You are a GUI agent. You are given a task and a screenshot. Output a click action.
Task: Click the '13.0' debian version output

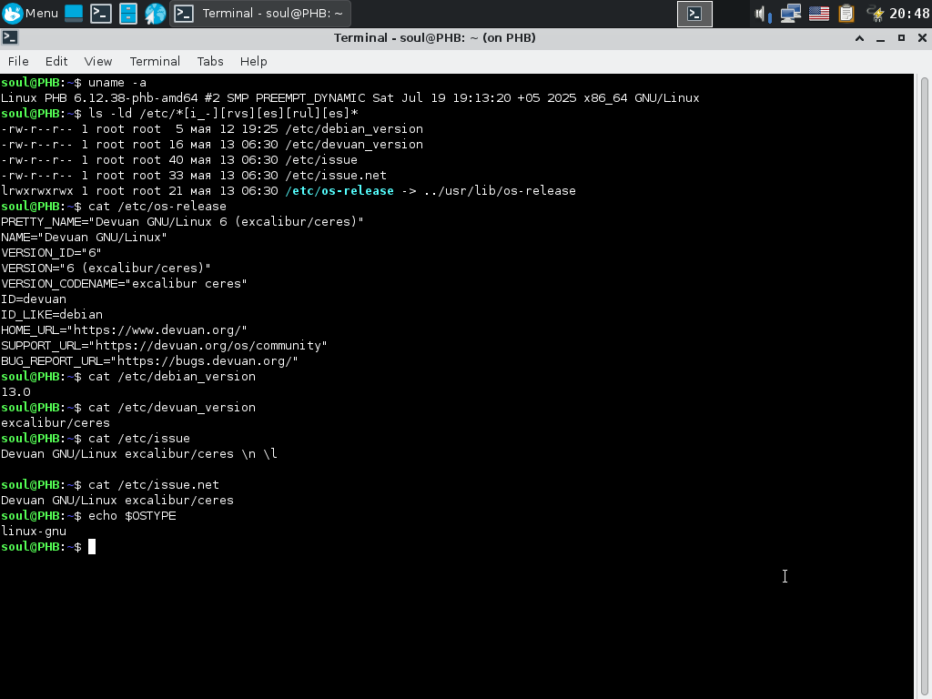tap(16, 392)
